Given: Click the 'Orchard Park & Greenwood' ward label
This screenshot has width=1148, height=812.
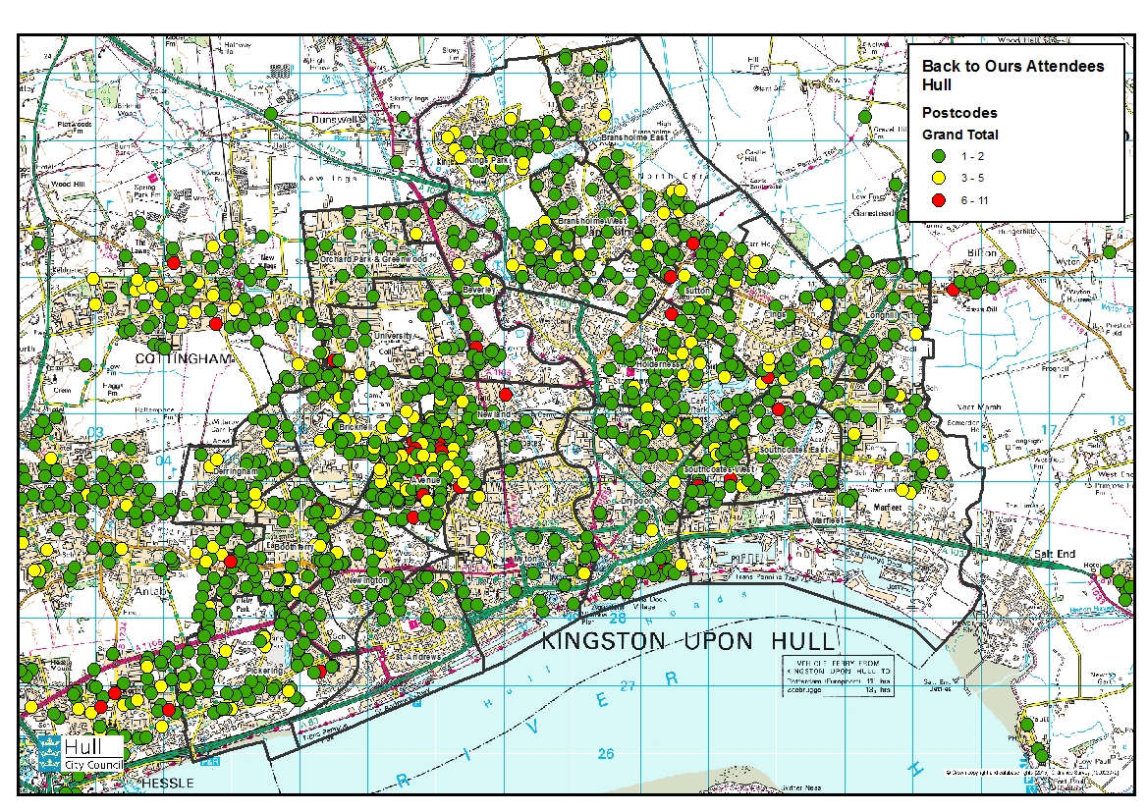Looking at the screenshot, I should point(374,259).
